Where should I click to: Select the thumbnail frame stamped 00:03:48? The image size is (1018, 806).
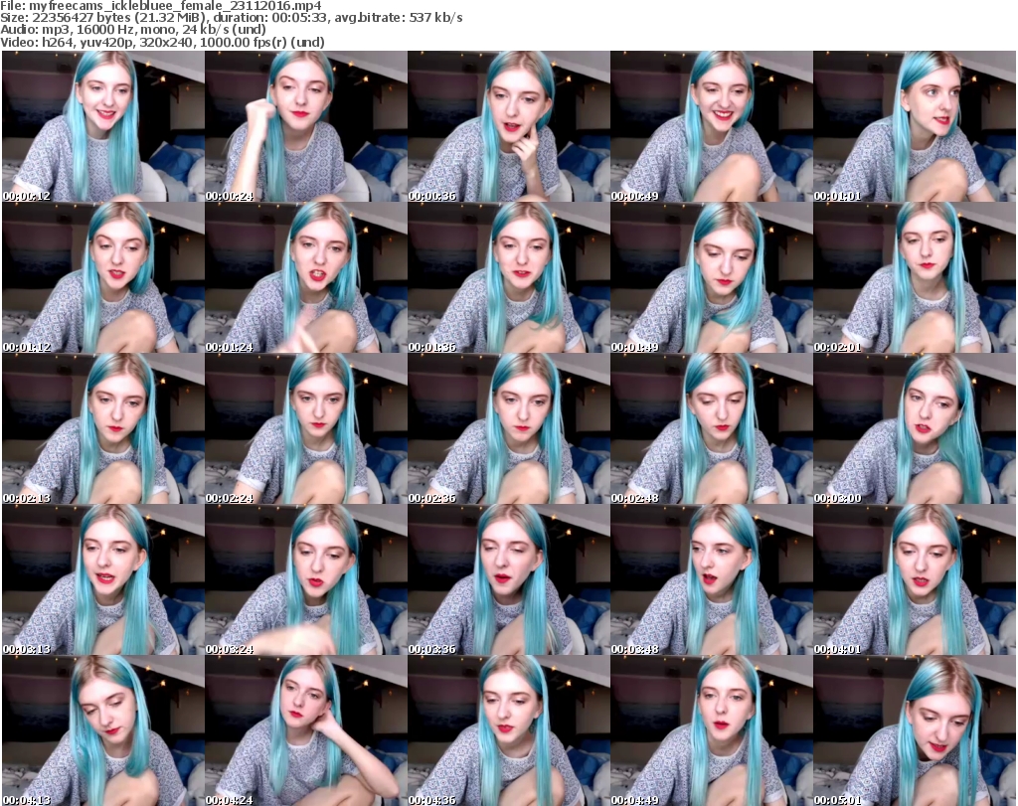pyautogui.click(x=712, y=579)
